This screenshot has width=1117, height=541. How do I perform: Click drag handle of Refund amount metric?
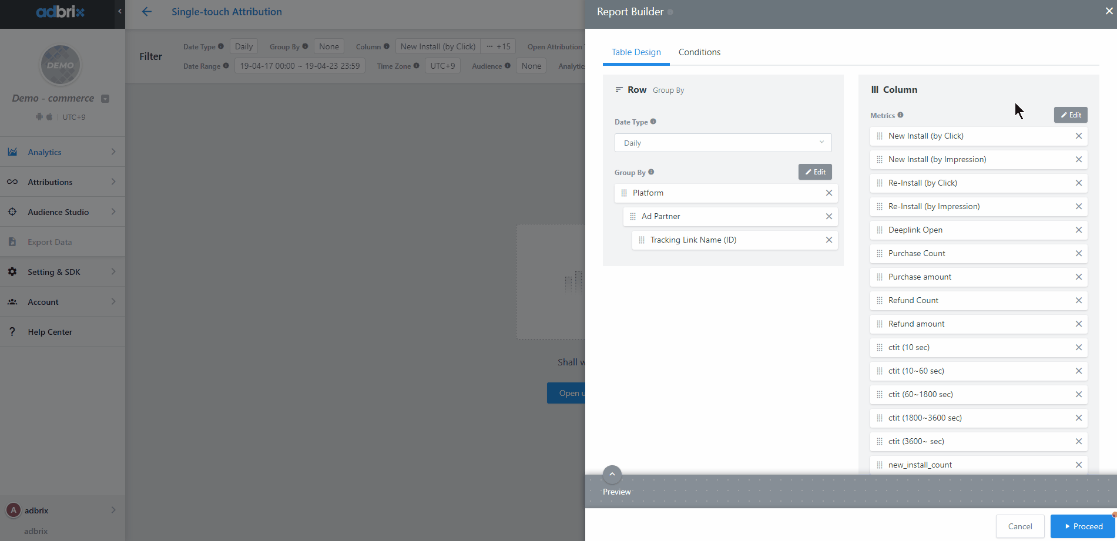pyautogui.click(x=879, y=324)
